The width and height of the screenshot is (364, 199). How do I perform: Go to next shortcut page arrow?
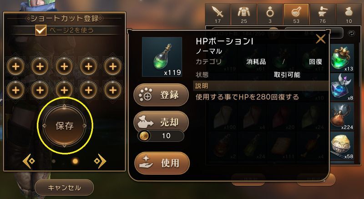[100, 161]
